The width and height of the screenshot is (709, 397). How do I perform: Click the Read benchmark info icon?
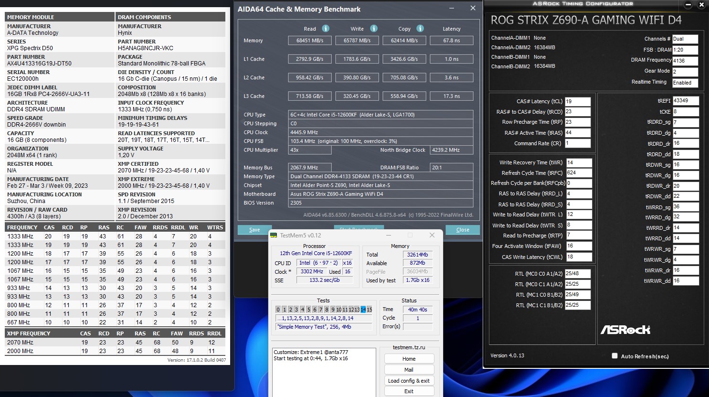point(326,29)
